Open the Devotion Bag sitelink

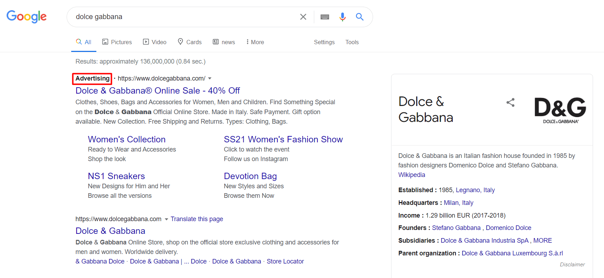click(x=250, y=176)
